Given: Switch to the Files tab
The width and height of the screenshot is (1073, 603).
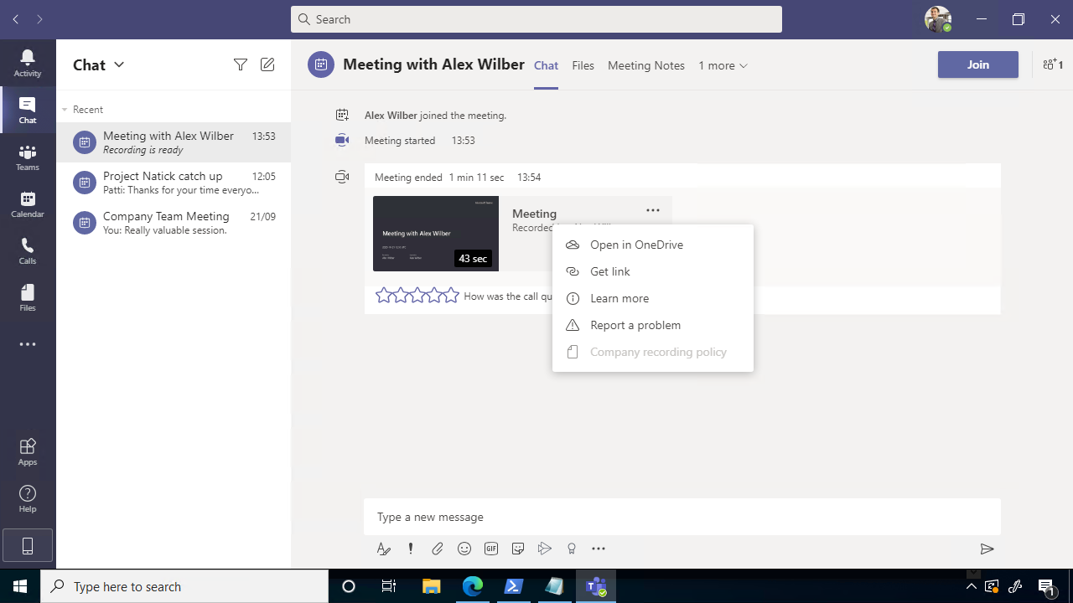Looking at the screenshot, I should [583, 65].
